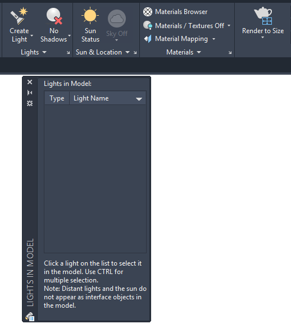Expand the Materials panel title
This screenshot has height=333, width=291.
click(x=184, y=52)
